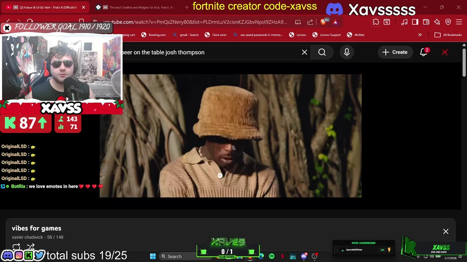Expand the All Bookmarks folder

pos(448,35)
